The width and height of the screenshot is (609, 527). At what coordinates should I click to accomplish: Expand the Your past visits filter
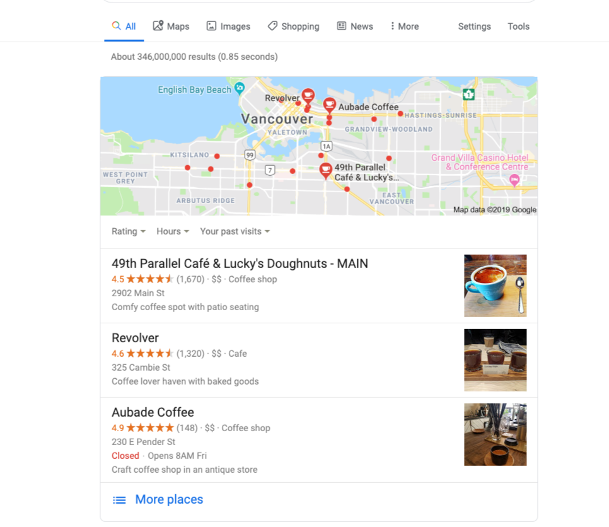tap(235, 231)
